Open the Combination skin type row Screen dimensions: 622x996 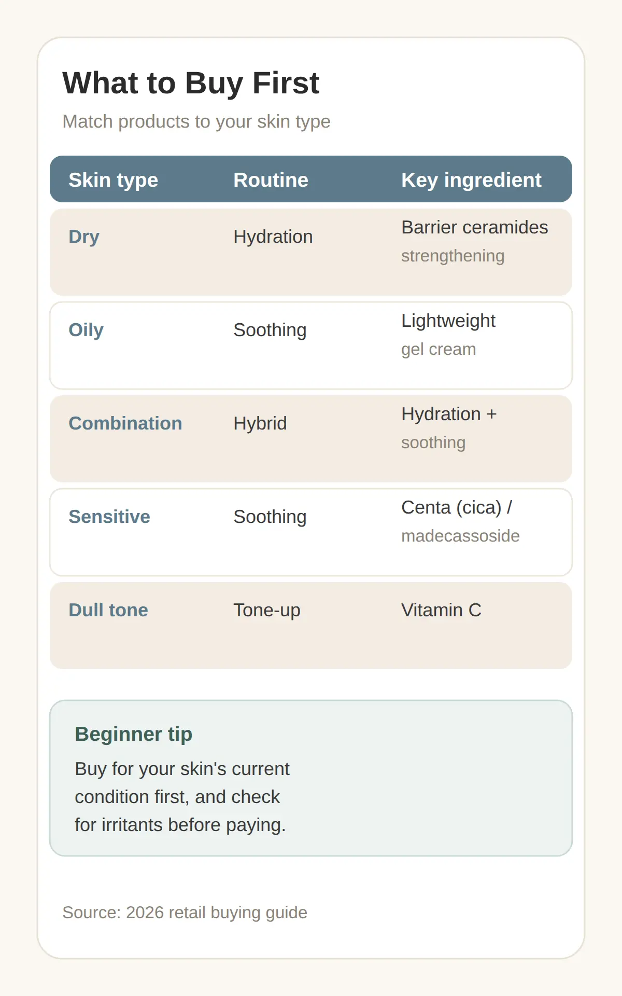tap(311, 439)
